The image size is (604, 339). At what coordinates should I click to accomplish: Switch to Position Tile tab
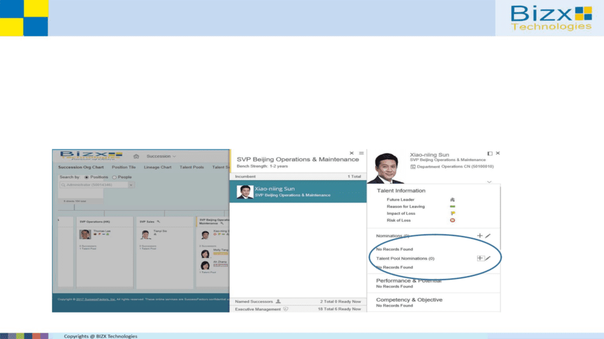point(124,167)
